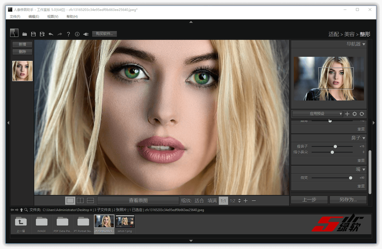
Task: Click the 微笑 slider handle
Action: [351, 178]
